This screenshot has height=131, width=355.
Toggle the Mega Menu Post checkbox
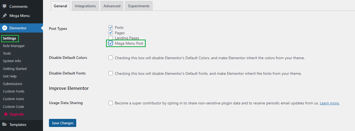(111, 43)
